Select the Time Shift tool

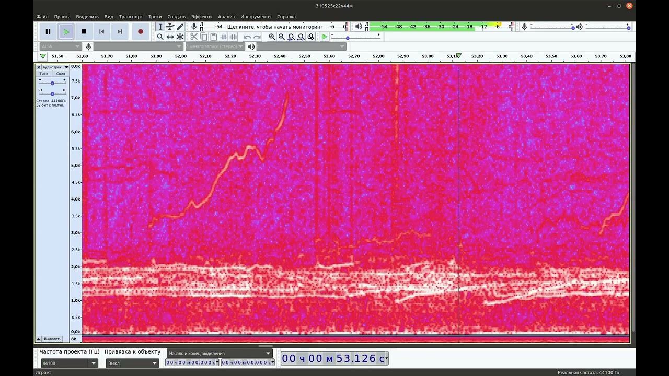click(x=170, y=37)
